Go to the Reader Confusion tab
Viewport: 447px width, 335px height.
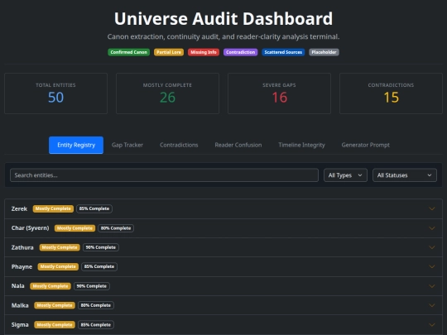(x=238, y=145)
